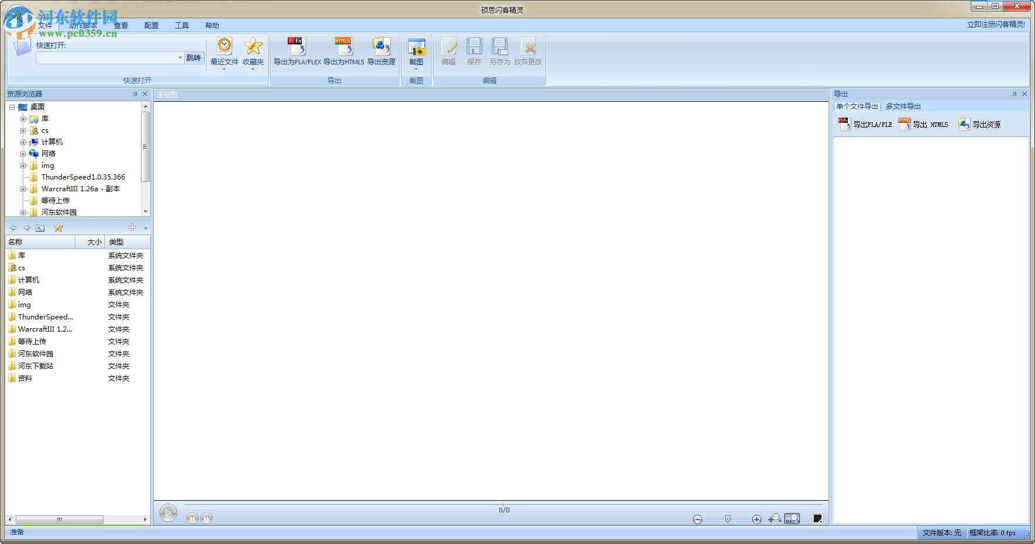Select the 资料 row in the file list
Viewport: 1035px width, 544px height.
click(x=78, y=378)
